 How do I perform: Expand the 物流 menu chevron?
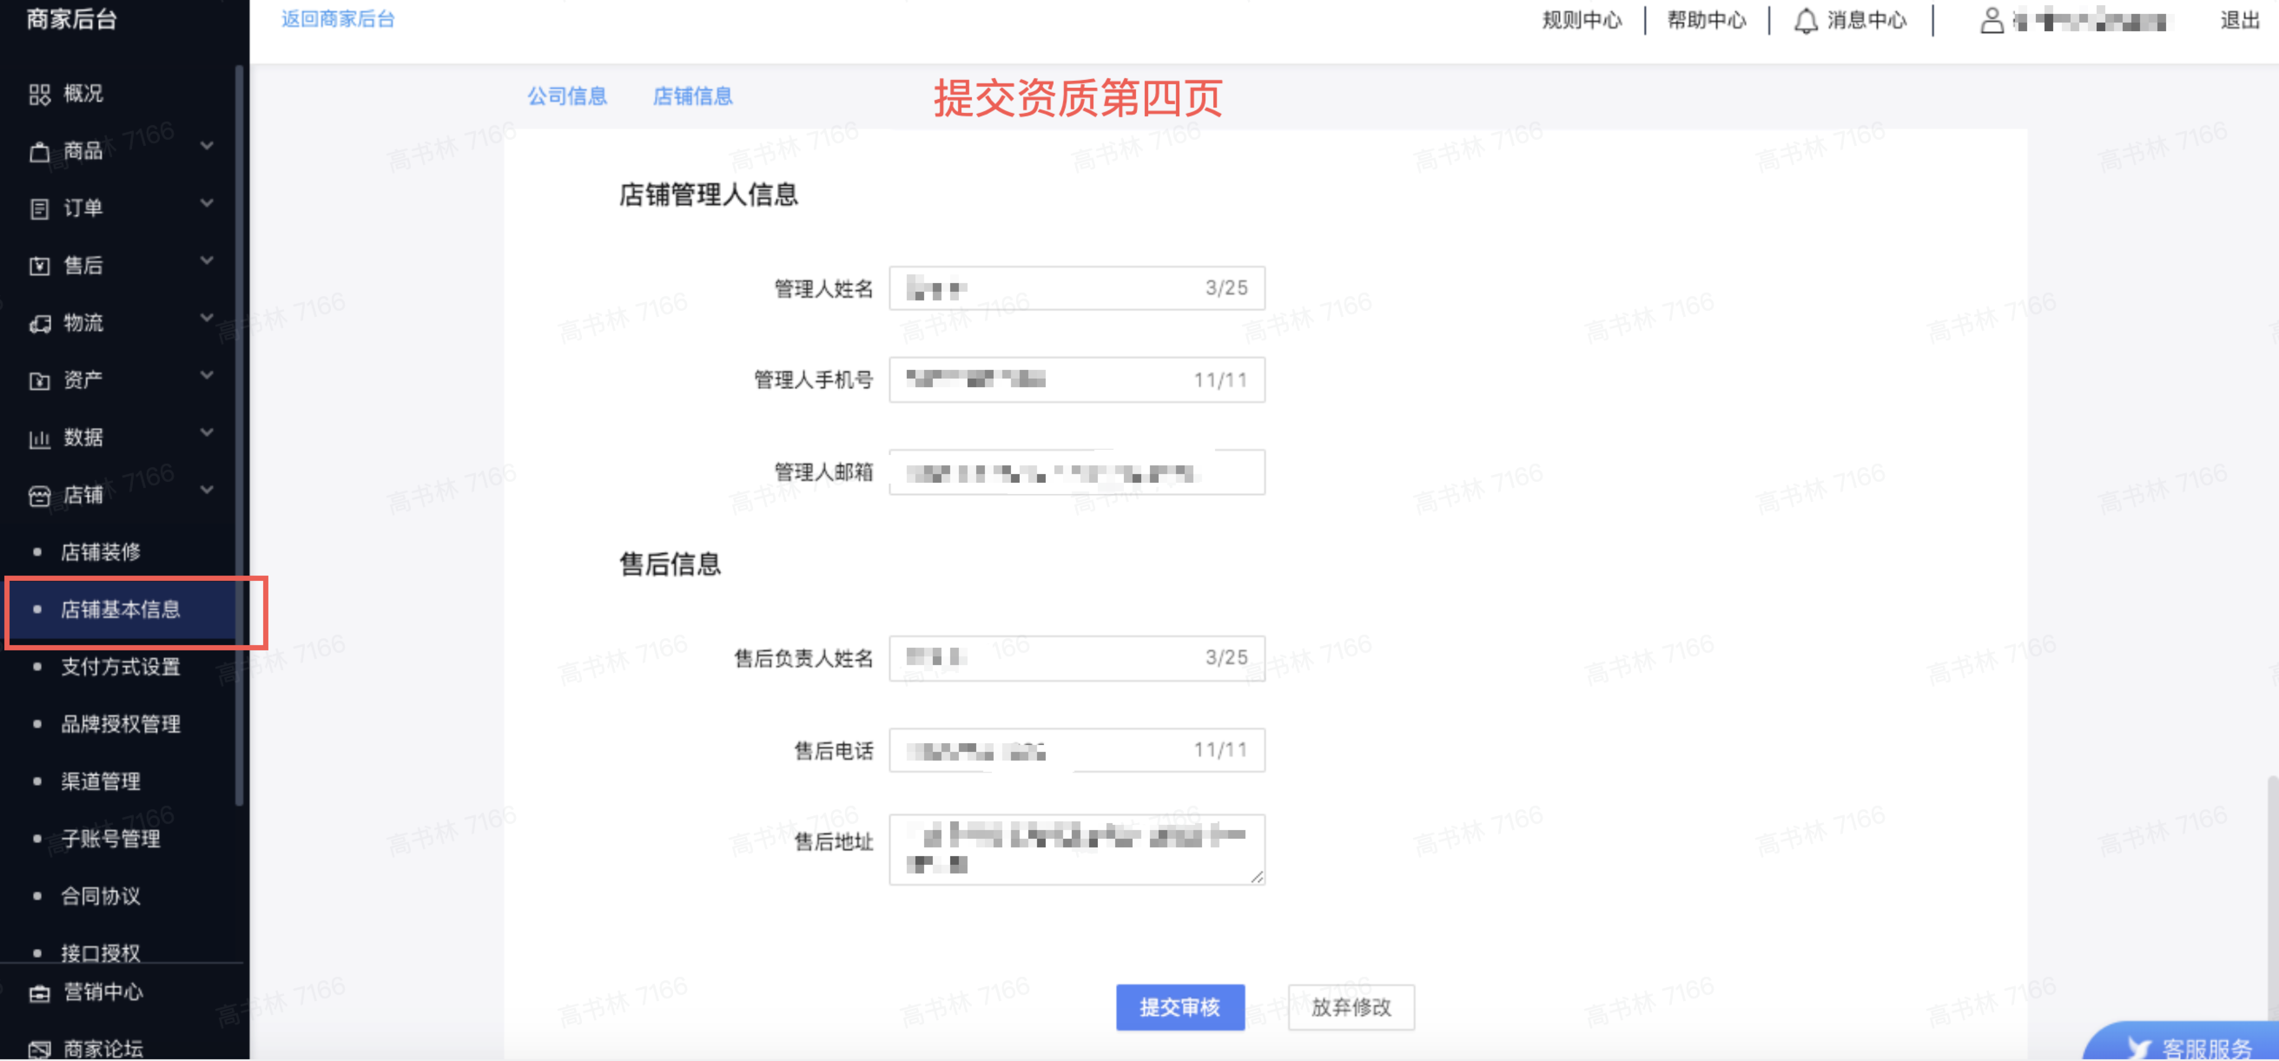click(x=207, y=317)
